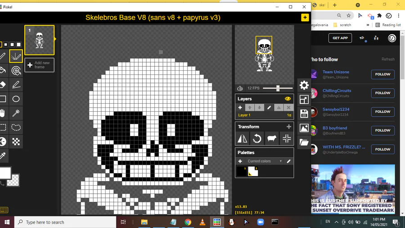Choose the third pen size square
This screenshot has width=405, height=228.
(12, 45)
